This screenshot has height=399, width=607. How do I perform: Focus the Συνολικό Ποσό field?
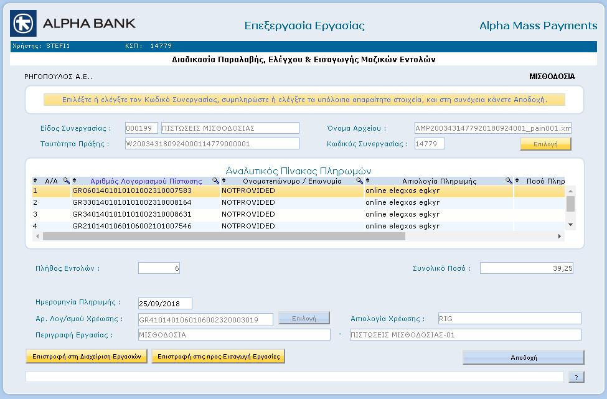point(527,268)
